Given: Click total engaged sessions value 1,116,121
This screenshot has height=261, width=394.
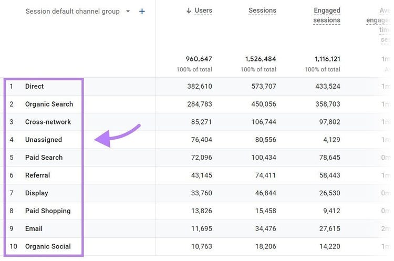Looking at the screenshot, I should tap(327, 59).
